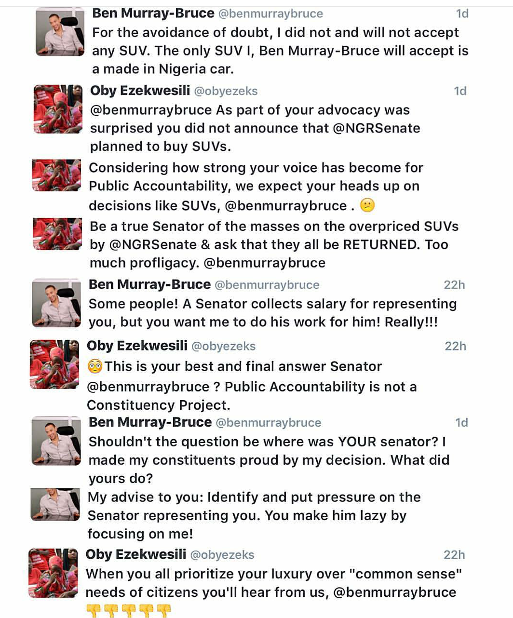Viewport: 513px width, 618px height.
Task: Open 22h timestamp on 'Some people!' tweet
Action: tap(454, 285)
